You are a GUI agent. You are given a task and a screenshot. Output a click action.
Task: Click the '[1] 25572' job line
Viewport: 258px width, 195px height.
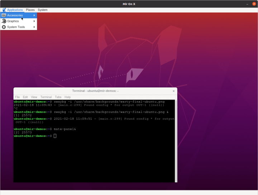23,115
